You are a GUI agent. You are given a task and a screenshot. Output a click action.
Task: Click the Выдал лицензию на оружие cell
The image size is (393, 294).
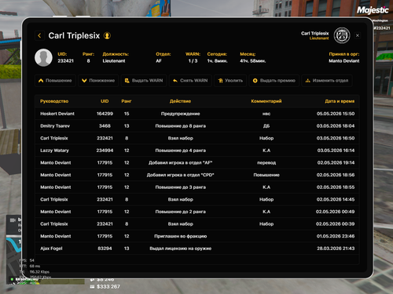tap(180, 249)
